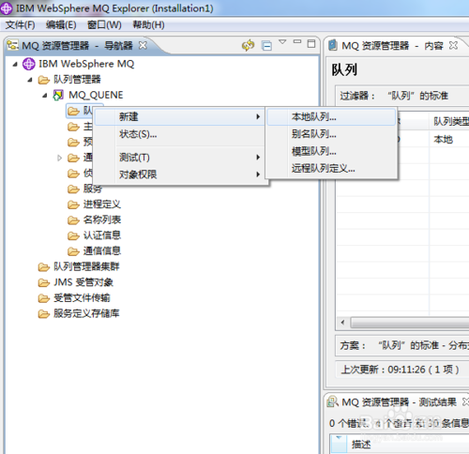Image resolution: width=469 pixels, height=454 pixels.
Task: Click the 进程定义 folder icon
Action: point(73,204)
